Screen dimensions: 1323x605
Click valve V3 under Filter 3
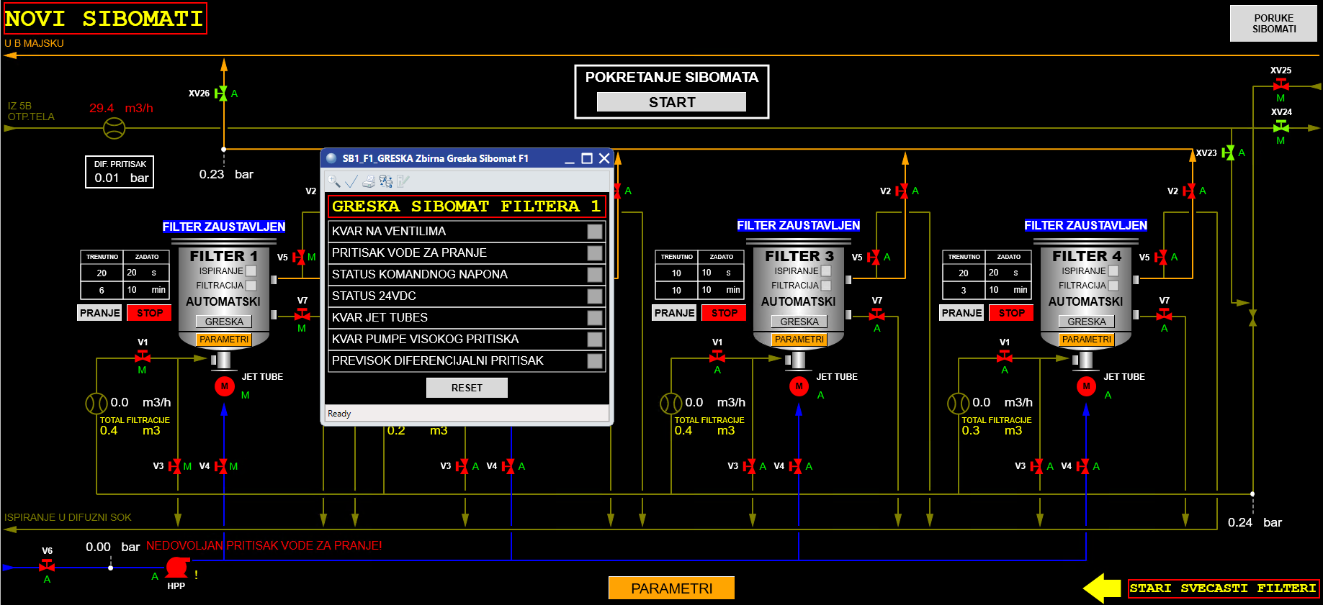click(750, 466)
